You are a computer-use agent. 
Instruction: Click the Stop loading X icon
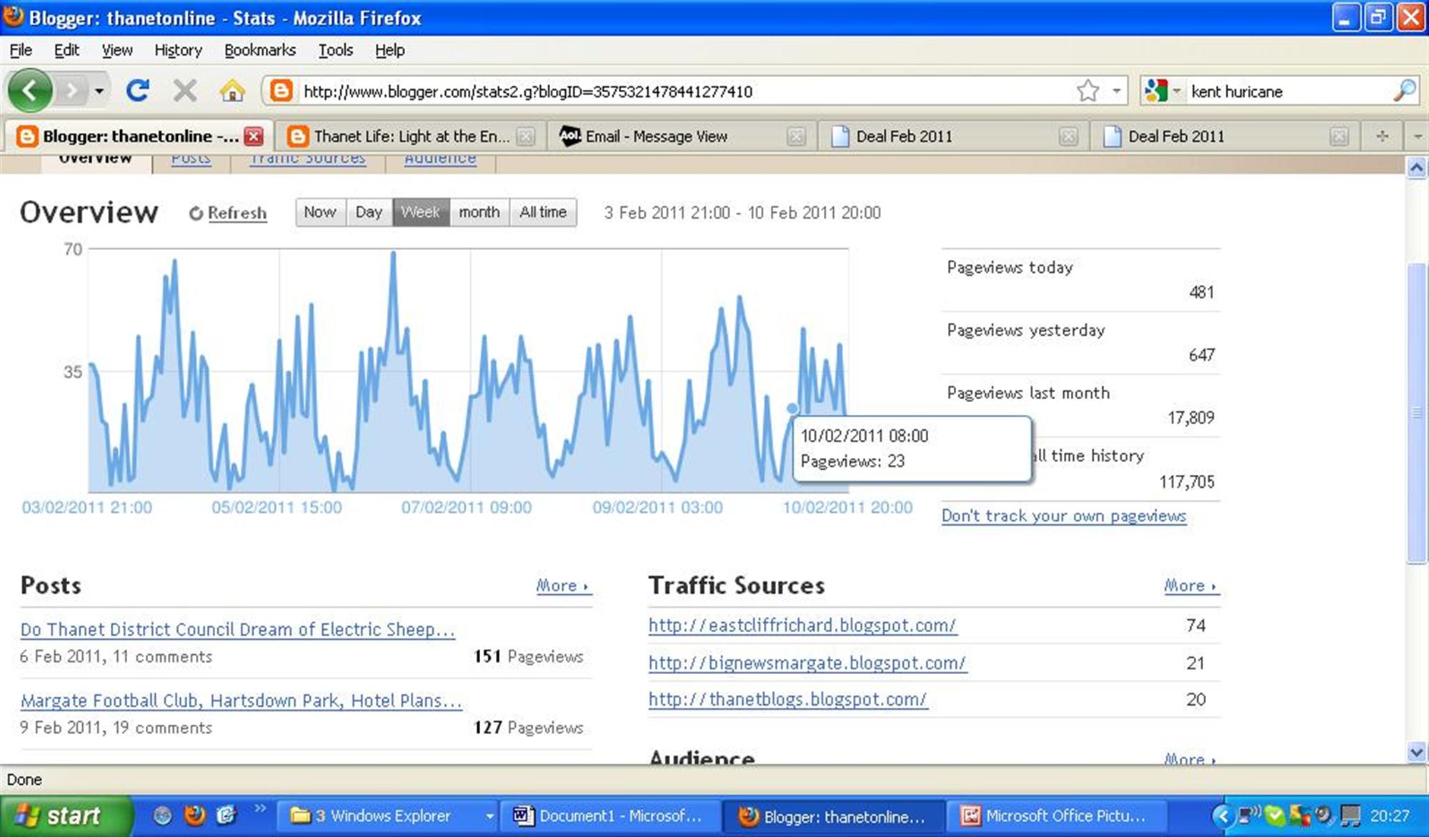click(185, 91)
